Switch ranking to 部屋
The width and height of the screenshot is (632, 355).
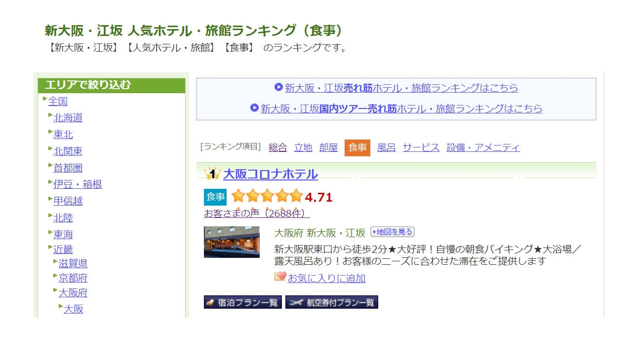point(328,147)
